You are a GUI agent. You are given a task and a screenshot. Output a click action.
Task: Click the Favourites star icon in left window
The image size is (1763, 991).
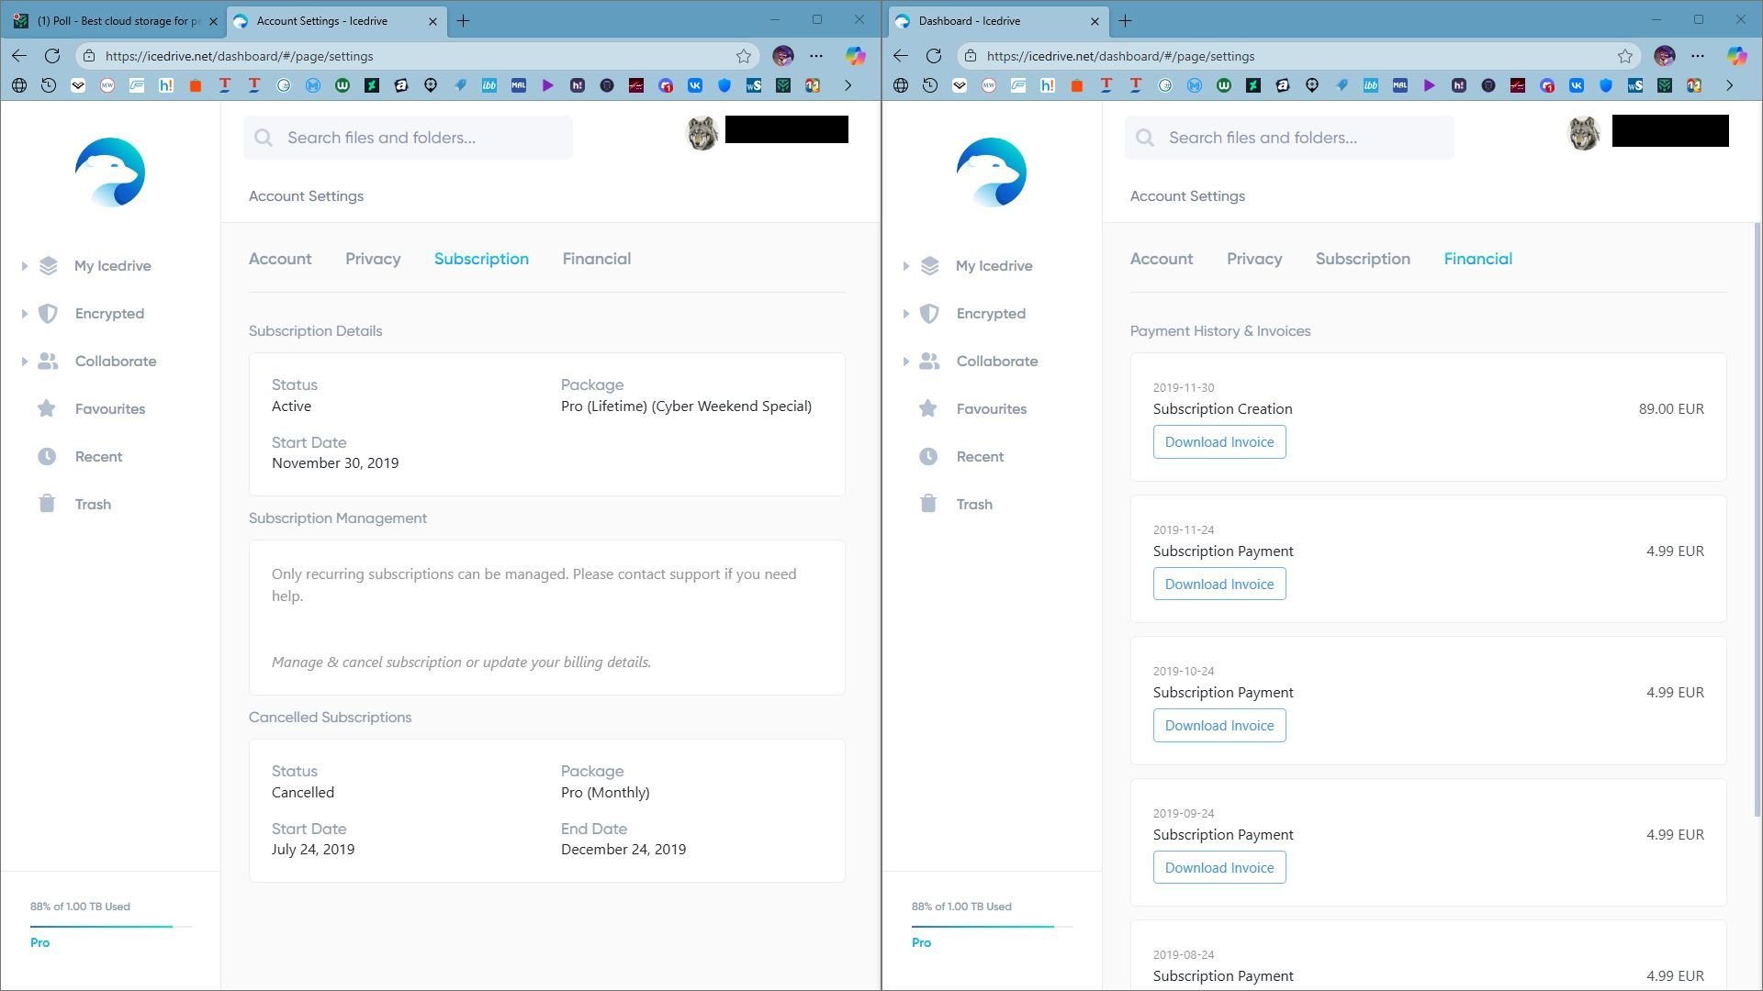pos(47,408)
